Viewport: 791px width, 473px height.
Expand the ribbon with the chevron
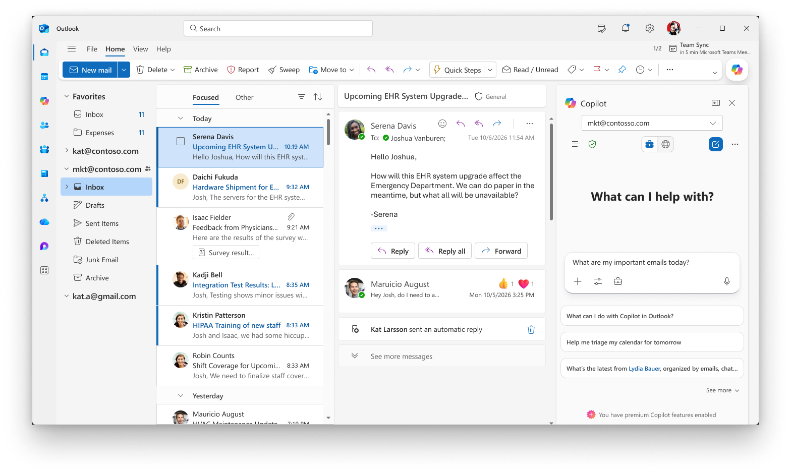click(x=715, y=73)
